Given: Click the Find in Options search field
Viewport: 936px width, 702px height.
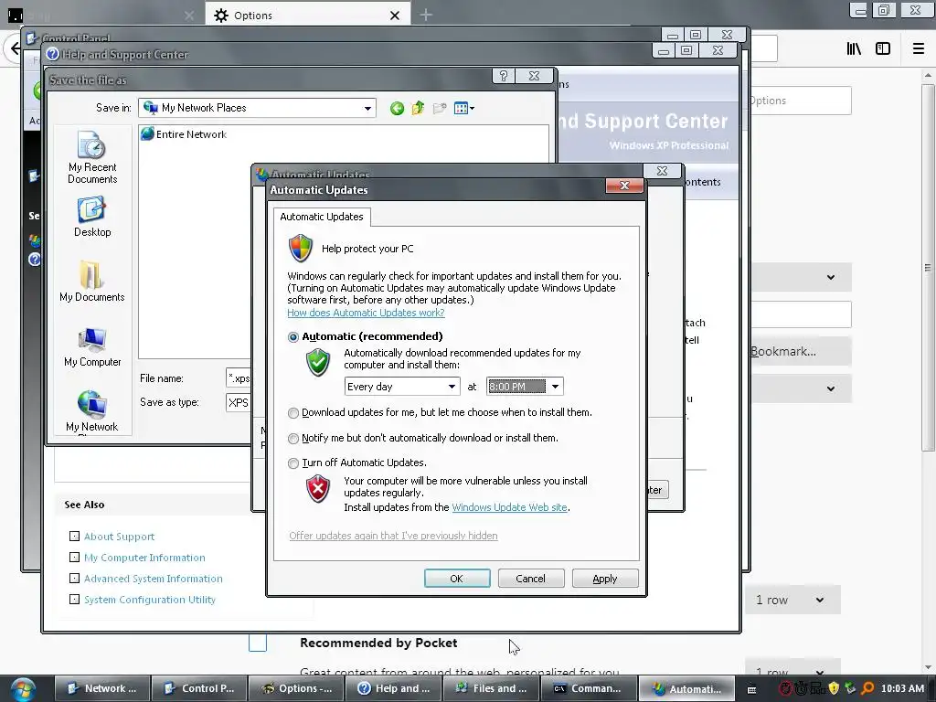Looking at the screenshot, I should pos(801,101).
